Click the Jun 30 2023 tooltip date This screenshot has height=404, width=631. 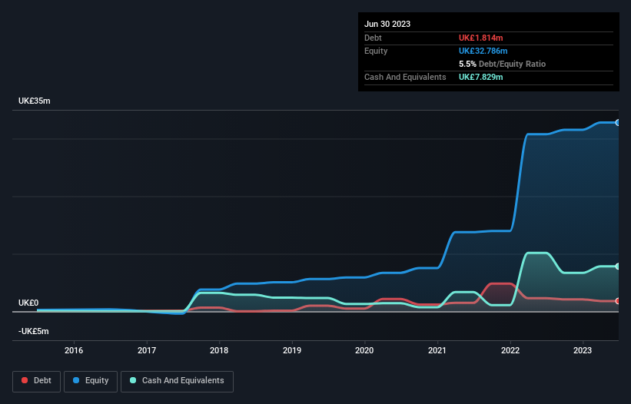pyautogui.click(x=387, y=24)
